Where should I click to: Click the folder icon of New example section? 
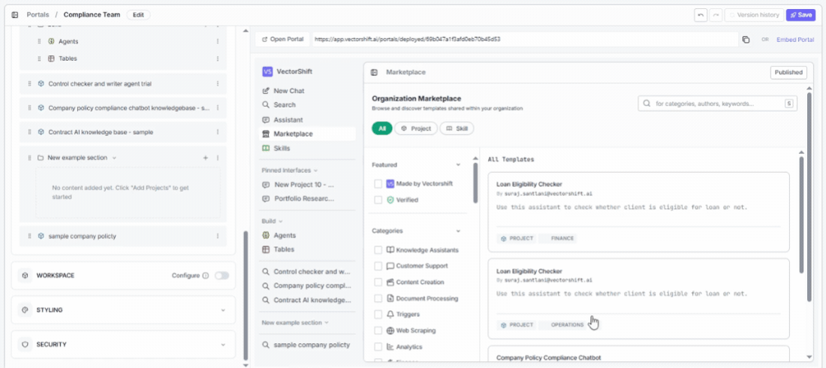pos(41,158)
